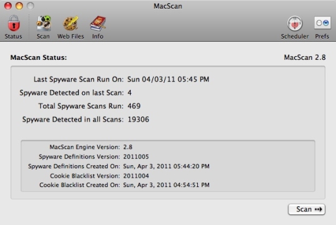Click the engine version value 2.8
The image size is (336, 225).
pyautogui.click(x=128, y=147)
